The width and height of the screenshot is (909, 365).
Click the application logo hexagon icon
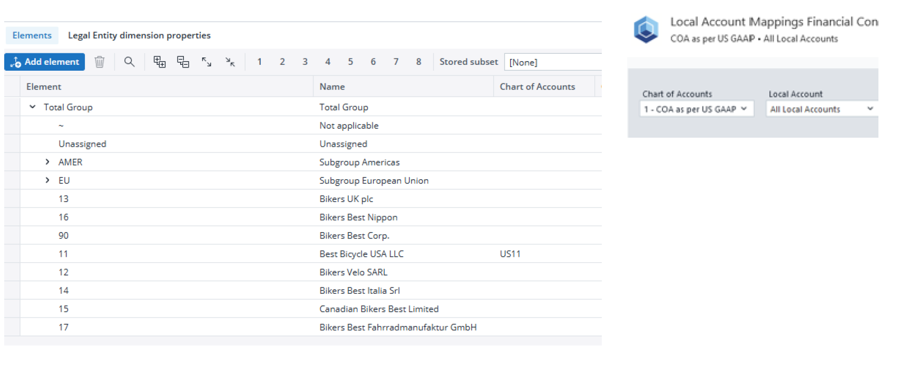tap(646, 30)
